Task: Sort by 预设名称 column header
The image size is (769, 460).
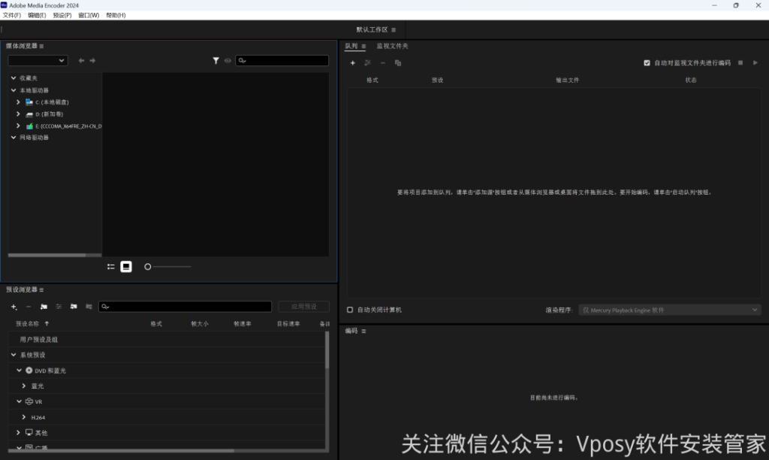Action: pyautogui.click(x=27, y=324)
